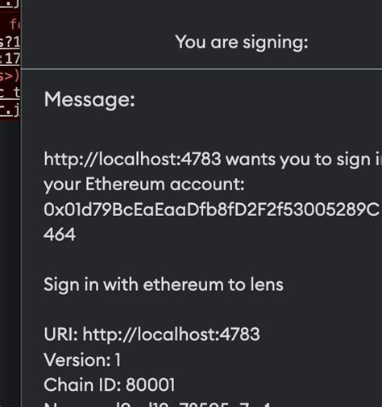Screen dimensions: 382x407
Task: Click the divider line below the signing header
Action: [x=201, y=69]
